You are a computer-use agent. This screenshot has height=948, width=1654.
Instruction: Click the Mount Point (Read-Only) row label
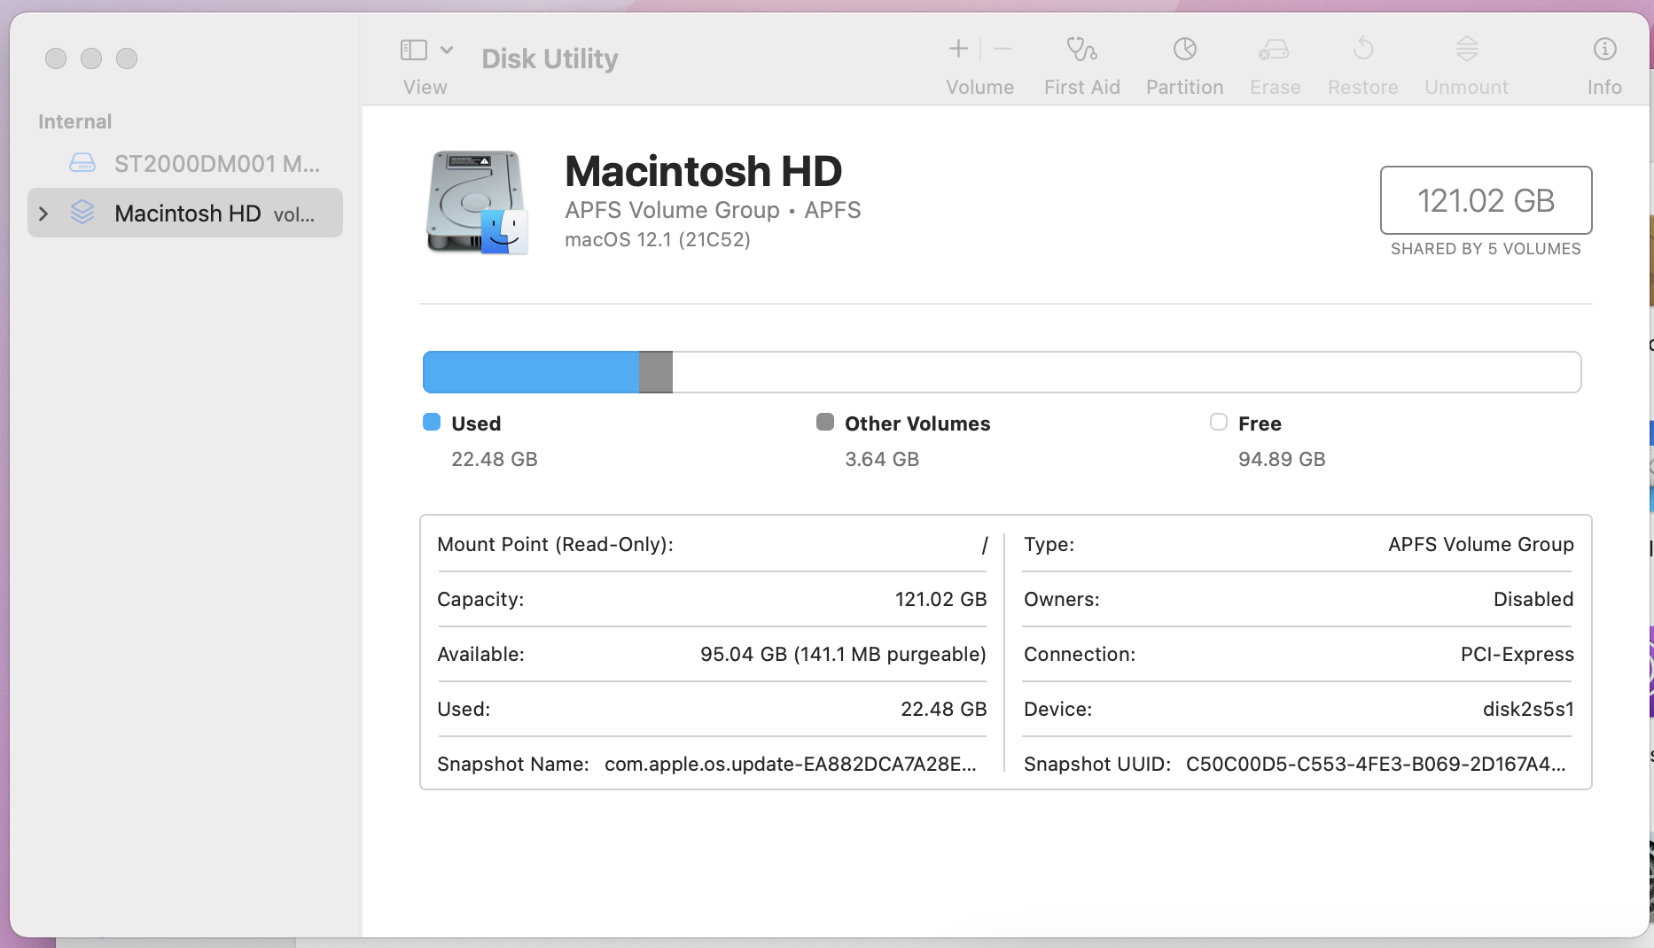[x=555, y=544]
